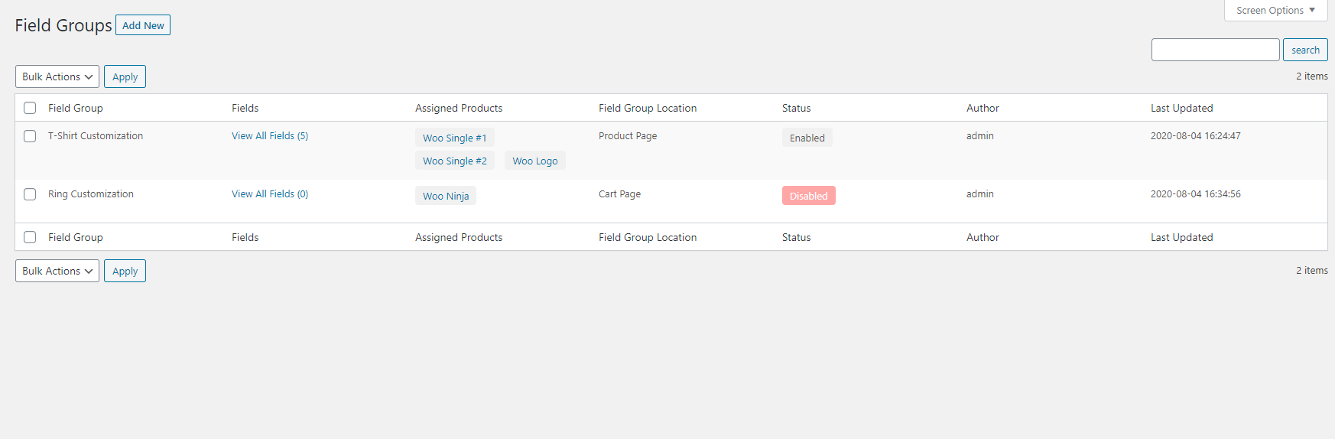
Task: Tick the select-all checkbox in table footer
Action: tap(30, 237)
